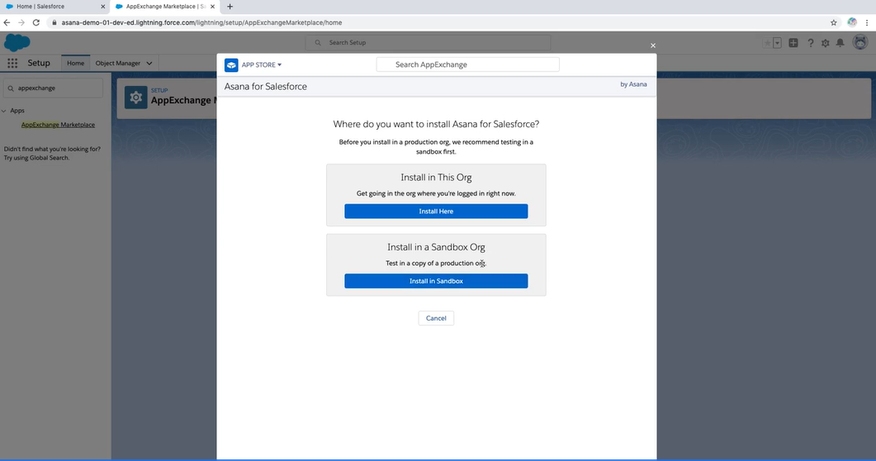Click the browser forward arrow

point(21,23)
